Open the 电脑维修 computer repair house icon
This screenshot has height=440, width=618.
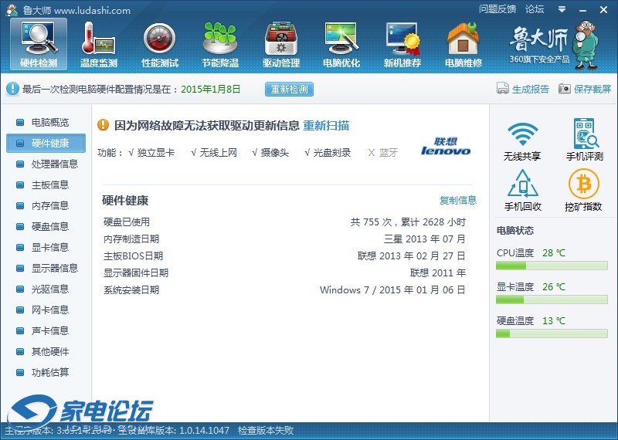[463, 44]
